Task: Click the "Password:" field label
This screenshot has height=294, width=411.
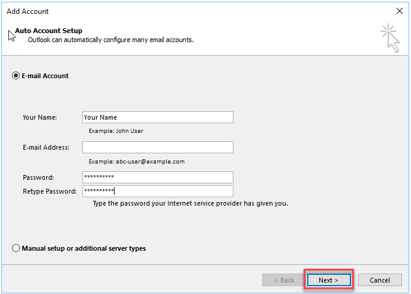Action: coord(38,177)
